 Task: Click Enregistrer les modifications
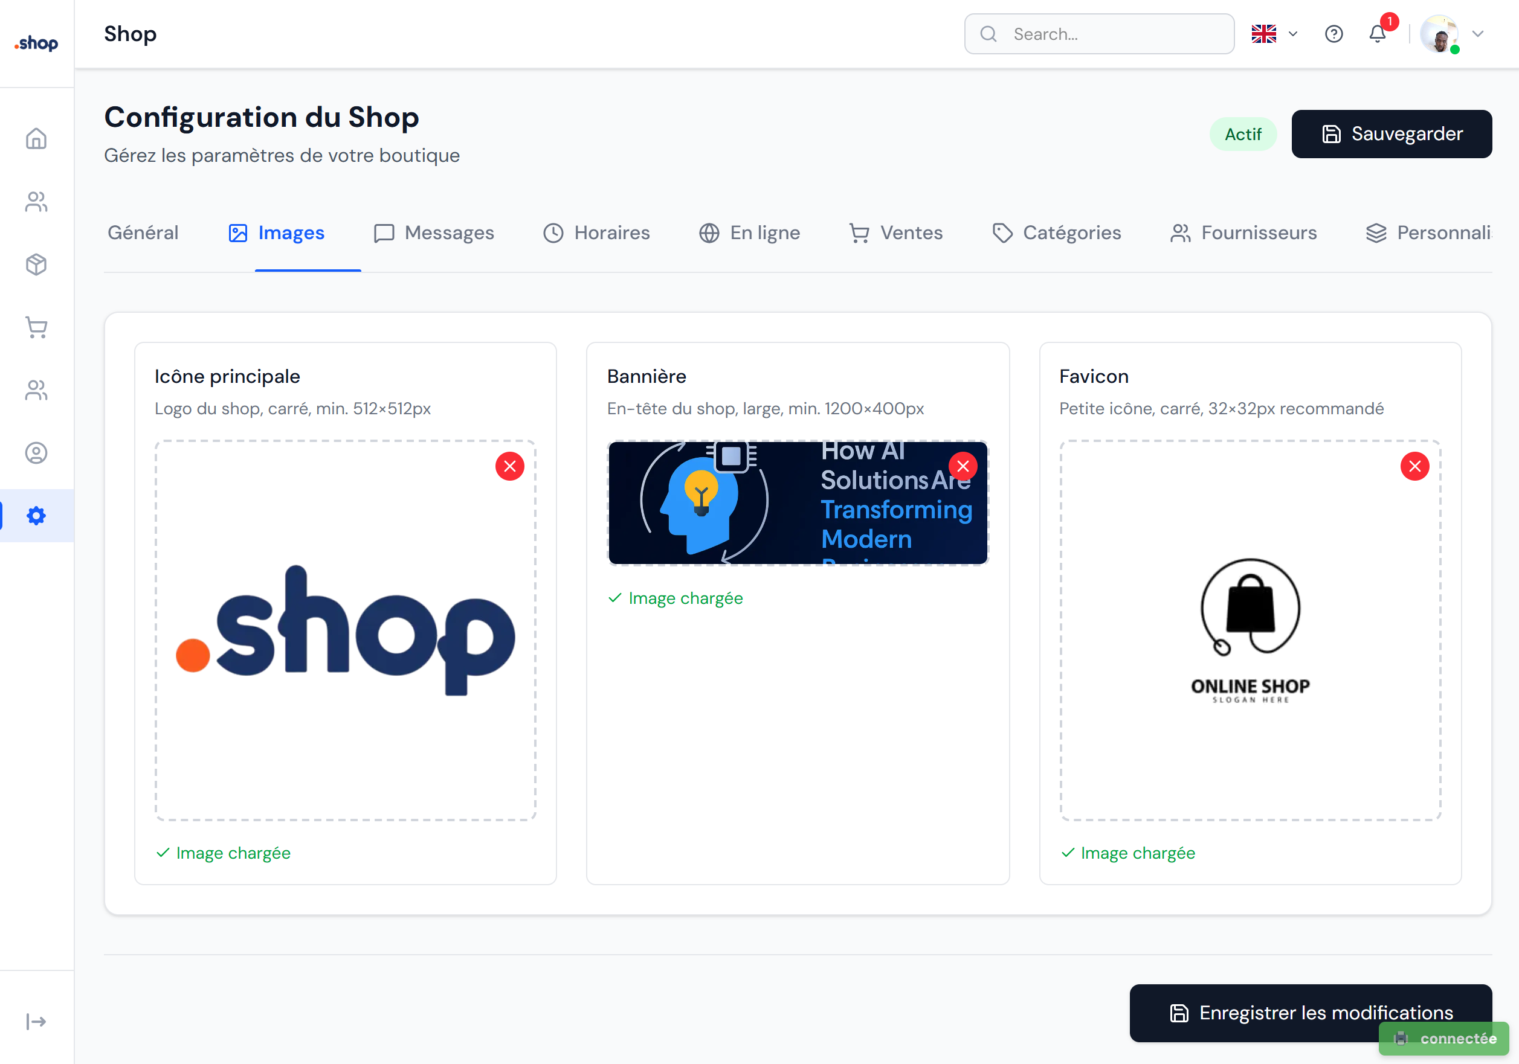pyautogui.click(x=1311, y=1013)
